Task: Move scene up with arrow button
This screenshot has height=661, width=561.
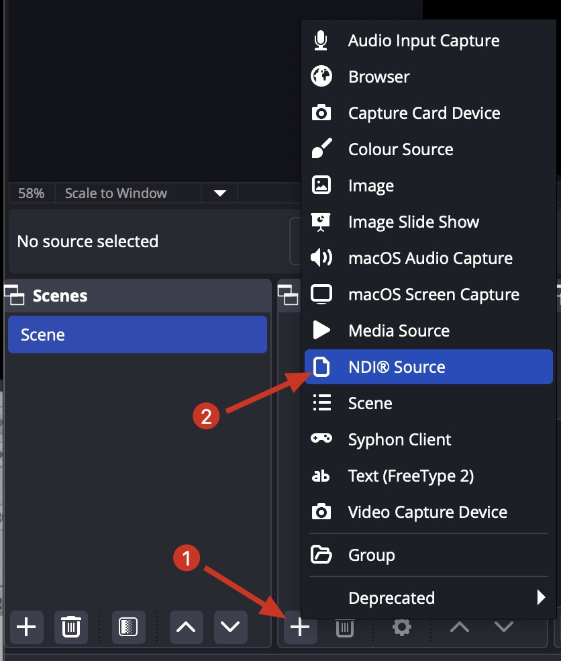Action: tap(186, 627)
